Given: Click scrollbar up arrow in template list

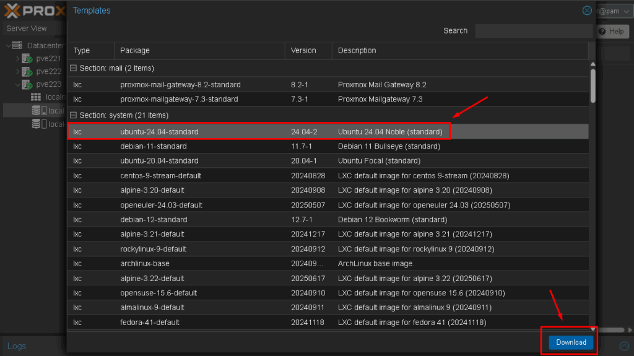Looking at the screenshot, I should tap(593, 64).
